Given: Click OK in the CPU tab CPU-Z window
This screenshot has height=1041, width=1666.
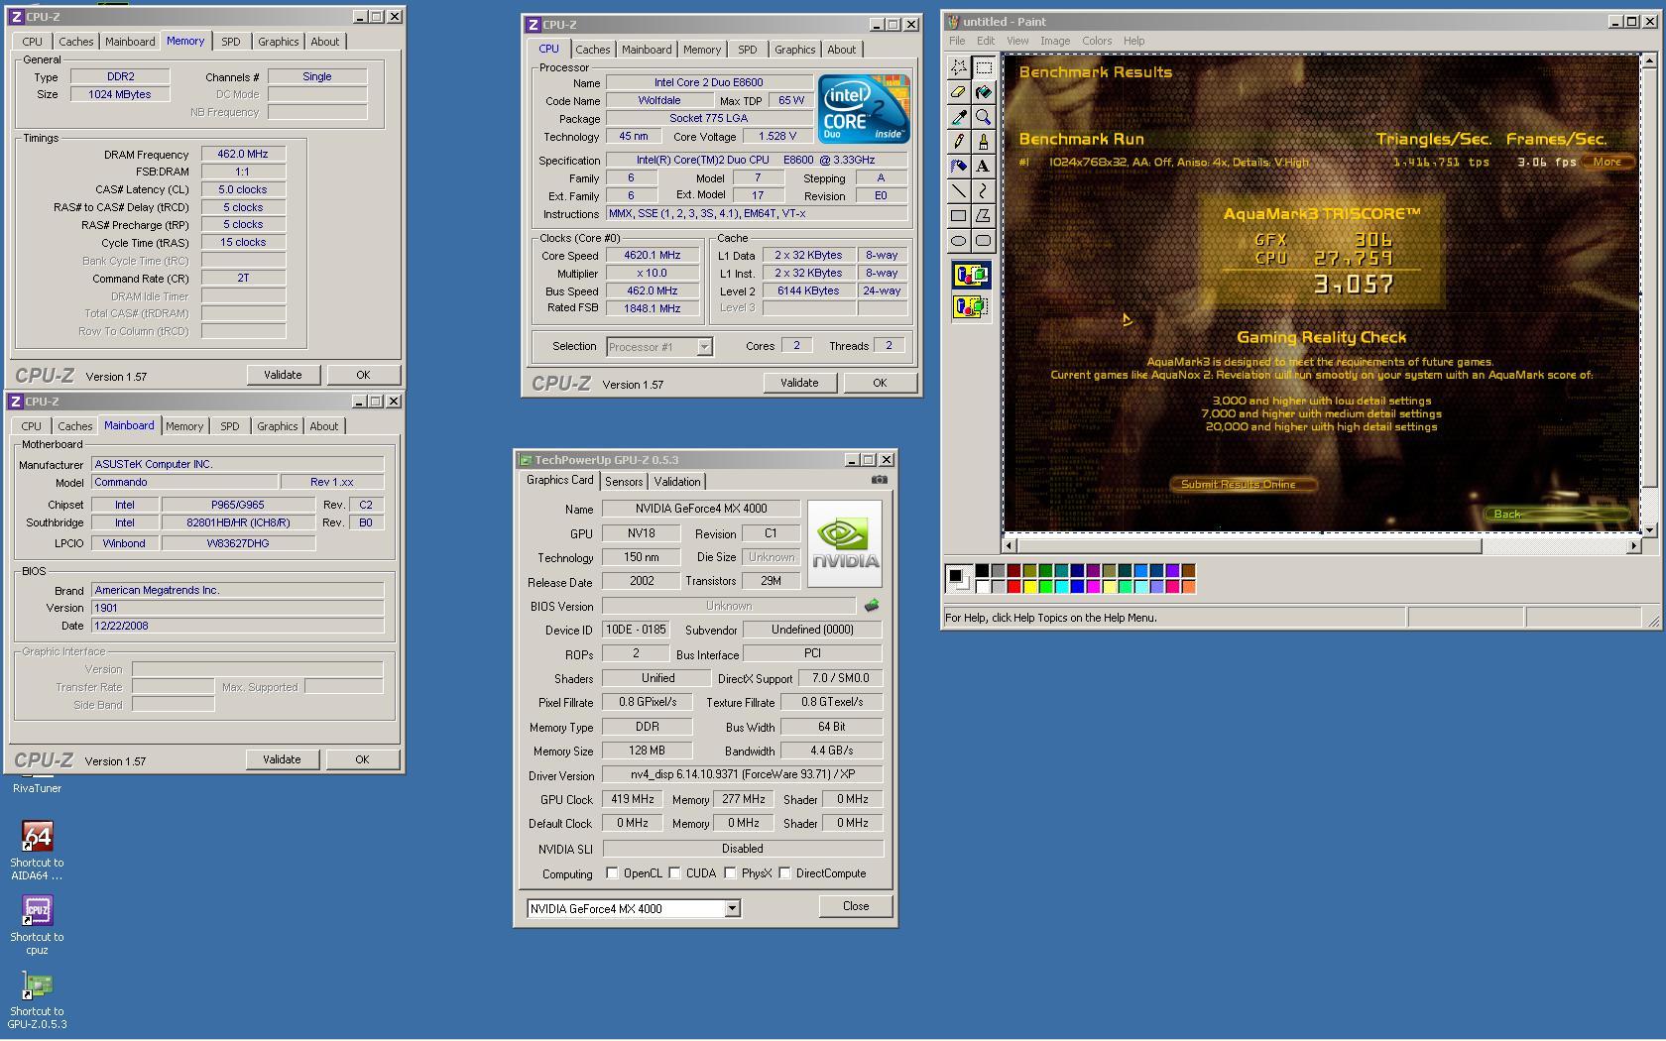Looking at the screenshot, I should tap(880, 383).
